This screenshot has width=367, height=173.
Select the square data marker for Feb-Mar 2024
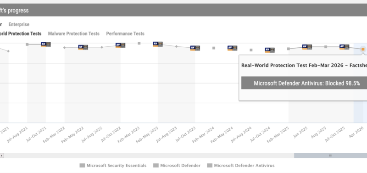(214, 48)
